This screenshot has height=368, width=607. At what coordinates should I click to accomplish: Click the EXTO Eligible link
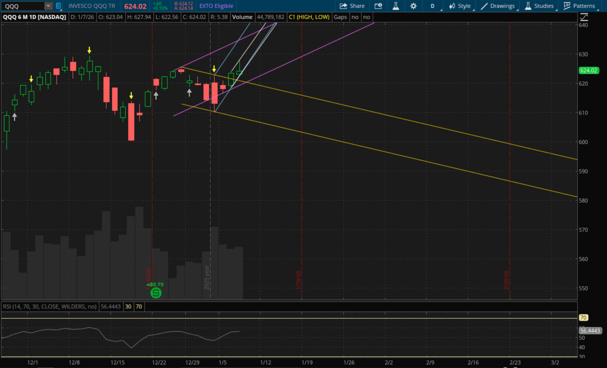click(x=216, y=6)
